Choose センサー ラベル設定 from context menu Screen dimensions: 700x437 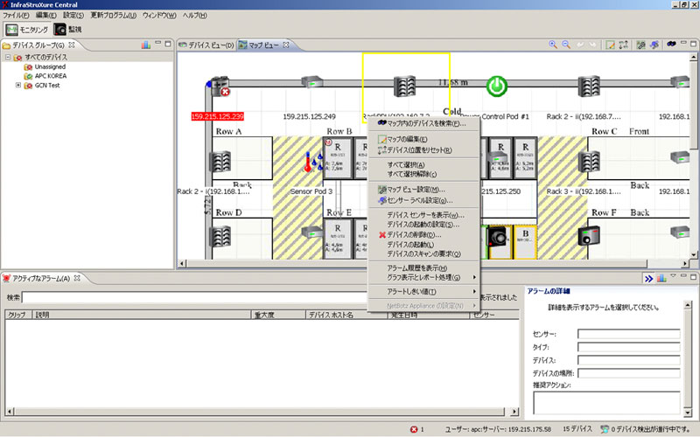[423, 200]
